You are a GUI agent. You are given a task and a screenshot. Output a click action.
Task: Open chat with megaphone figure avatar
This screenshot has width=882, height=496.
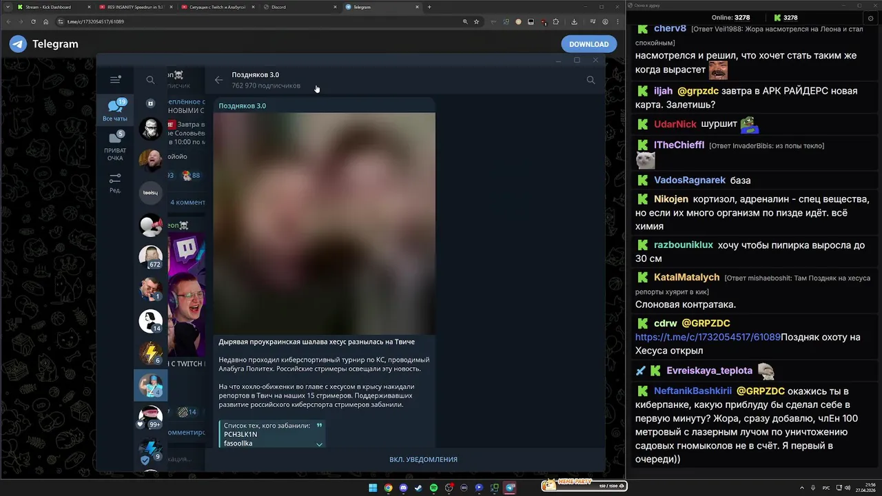[151, 225]
